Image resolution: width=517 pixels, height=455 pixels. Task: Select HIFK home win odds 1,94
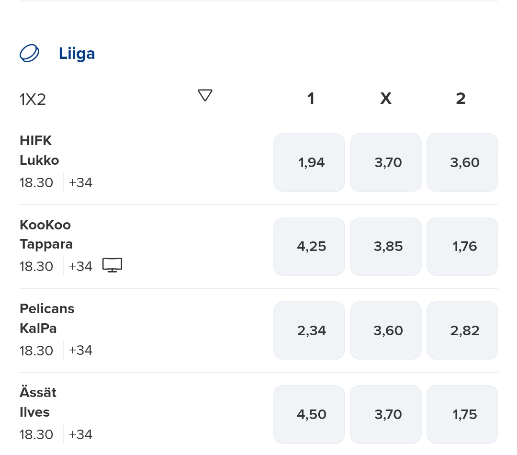309,162
